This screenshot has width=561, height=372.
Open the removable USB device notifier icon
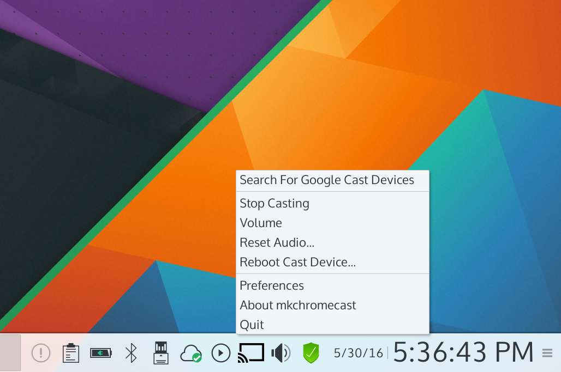[160, 353]
